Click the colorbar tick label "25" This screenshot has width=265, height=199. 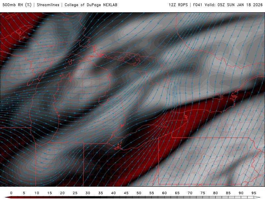coord(75,193)
